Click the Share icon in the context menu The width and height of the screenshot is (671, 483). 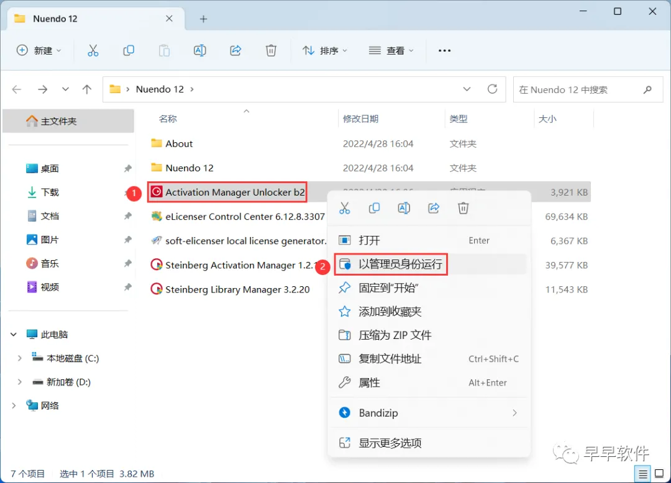pyautogui.click(x=434, y=208)
